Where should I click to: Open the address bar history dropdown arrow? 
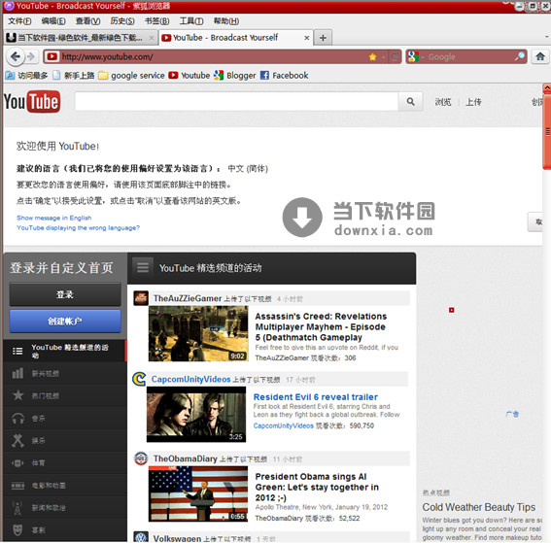pos(384,56)
